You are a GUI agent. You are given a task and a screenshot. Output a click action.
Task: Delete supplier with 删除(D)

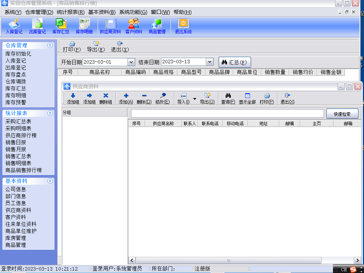[x=144, y=99]
